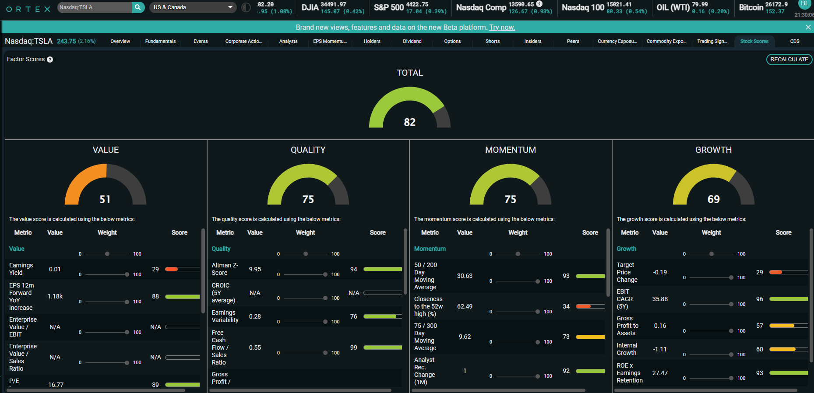Adjust the Enterprise Value / EBIT weight slider
Screen dimensions: 814x393
coord(107,332)
